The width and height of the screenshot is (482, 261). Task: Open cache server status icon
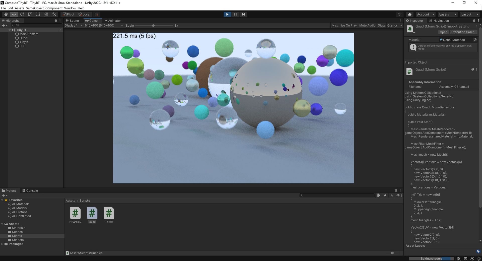click(465, 258)
